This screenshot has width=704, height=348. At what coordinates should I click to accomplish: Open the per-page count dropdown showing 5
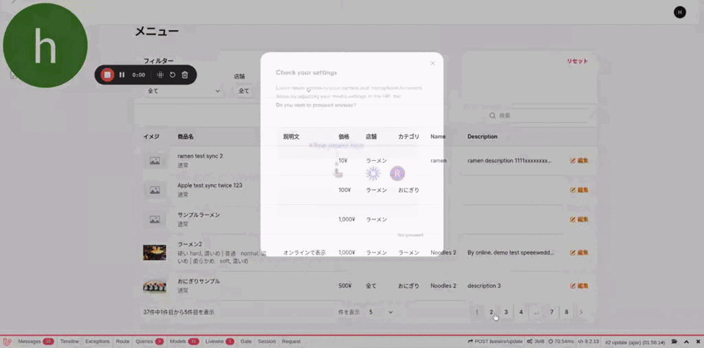point(380,312)
